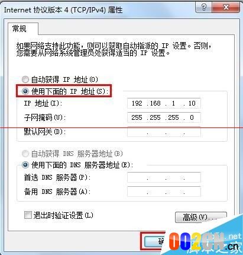
Task: Select 使用下面的 DNS 服务器地址 radio option
Action: coord(25,165)
